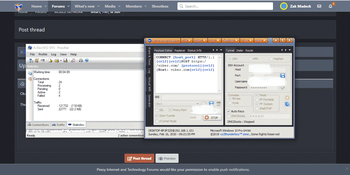Viewport: 350px width, 175px height.
Task: Click the right-arrow button in Injector title bar
Action: tap(289, 40)
